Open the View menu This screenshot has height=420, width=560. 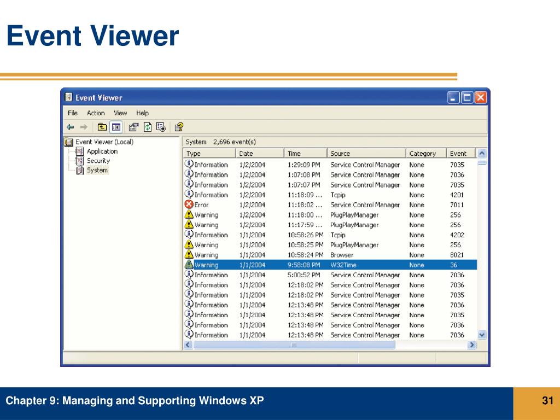[x=120, y=113]
